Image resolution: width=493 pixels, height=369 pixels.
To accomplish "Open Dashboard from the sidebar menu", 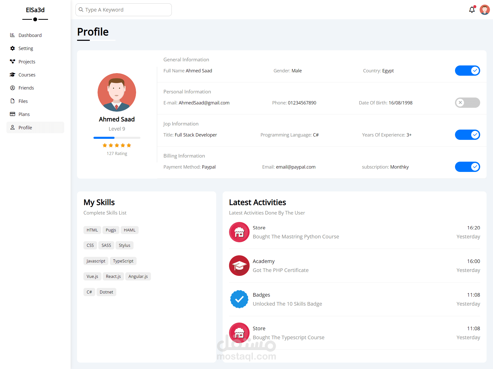I will (30, 35).
